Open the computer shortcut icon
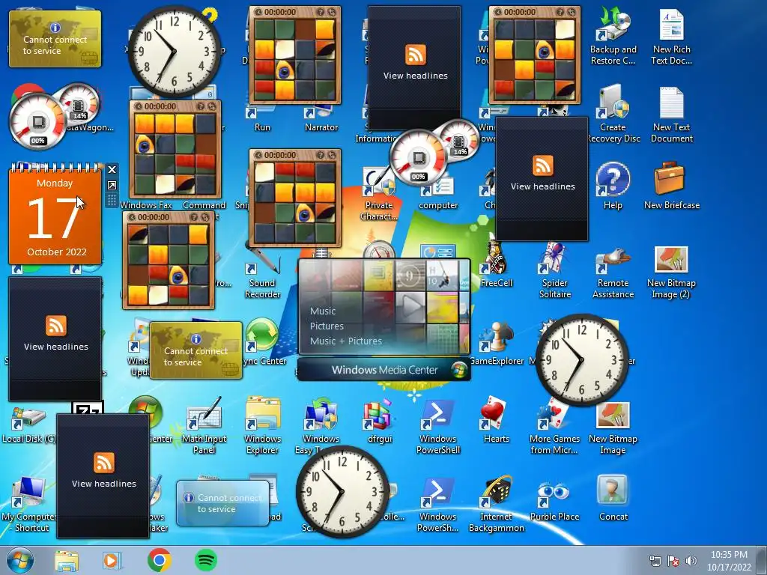 pyautogui.click(x=437, y=193)
